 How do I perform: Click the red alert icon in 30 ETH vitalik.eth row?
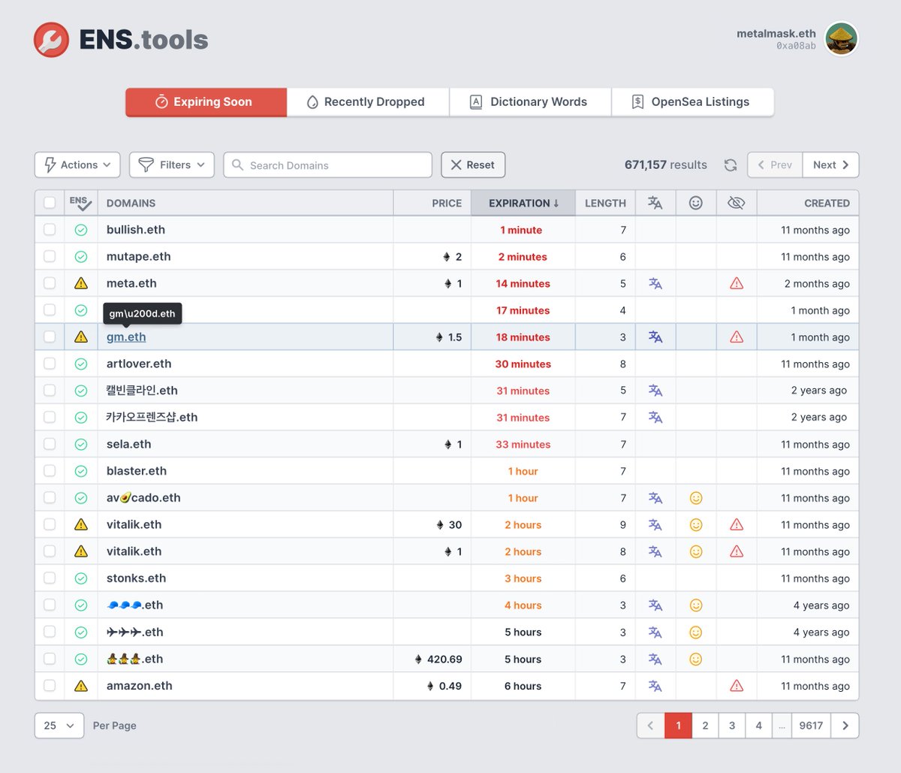coord(737,524)
